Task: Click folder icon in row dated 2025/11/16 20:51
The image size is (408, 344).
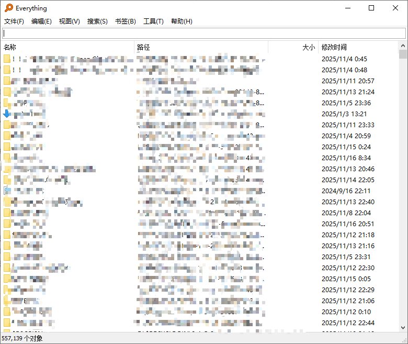Action: tap(7, 224)
